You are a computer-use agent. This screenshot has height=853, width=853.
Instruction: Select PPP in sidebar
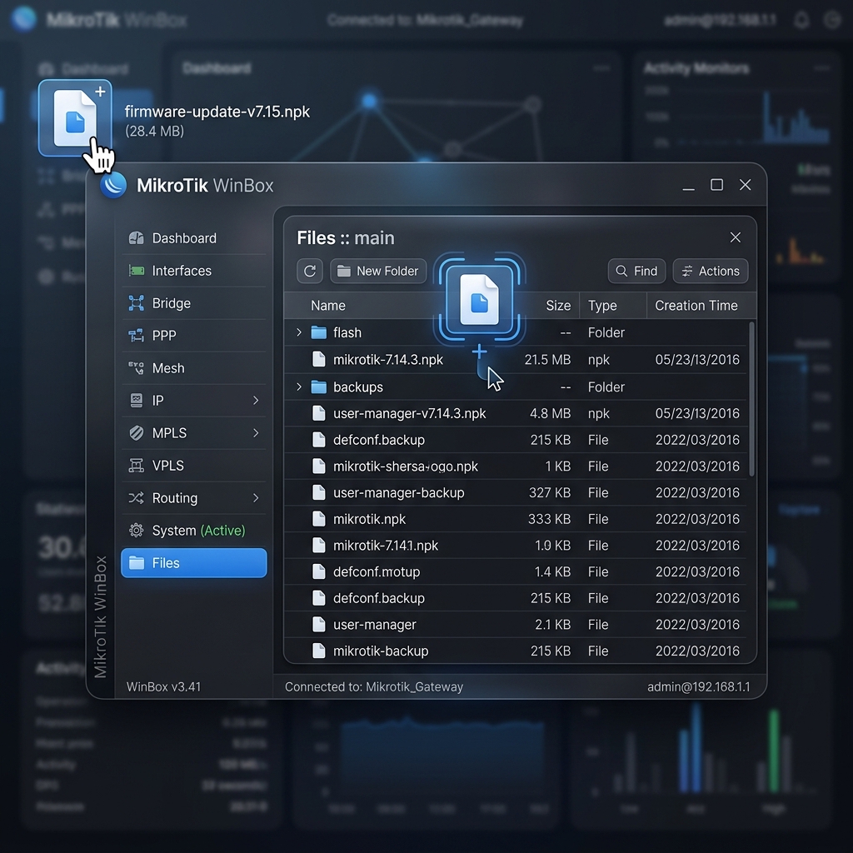tap(193, 335)
